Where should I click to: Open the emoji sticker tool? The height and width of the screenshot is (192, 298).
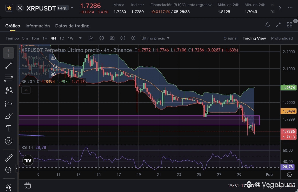pyautogui.click(x=9, y=141)
